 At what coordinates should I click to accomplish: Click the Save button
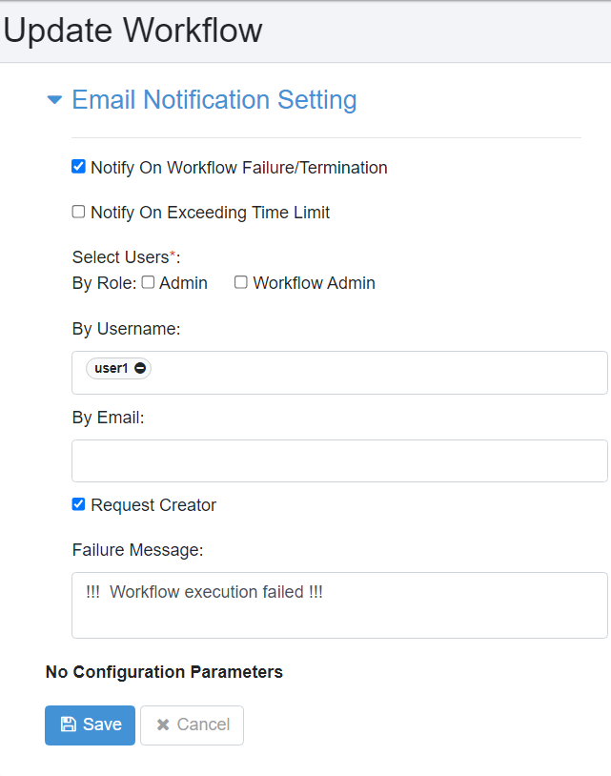pos(90,725)
